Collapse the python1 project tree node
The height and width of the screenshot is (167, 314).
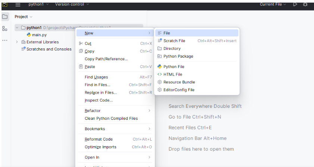click(17, 28)
